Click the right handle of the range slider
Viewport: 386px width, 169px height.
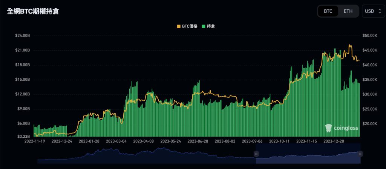pos(360,154)
